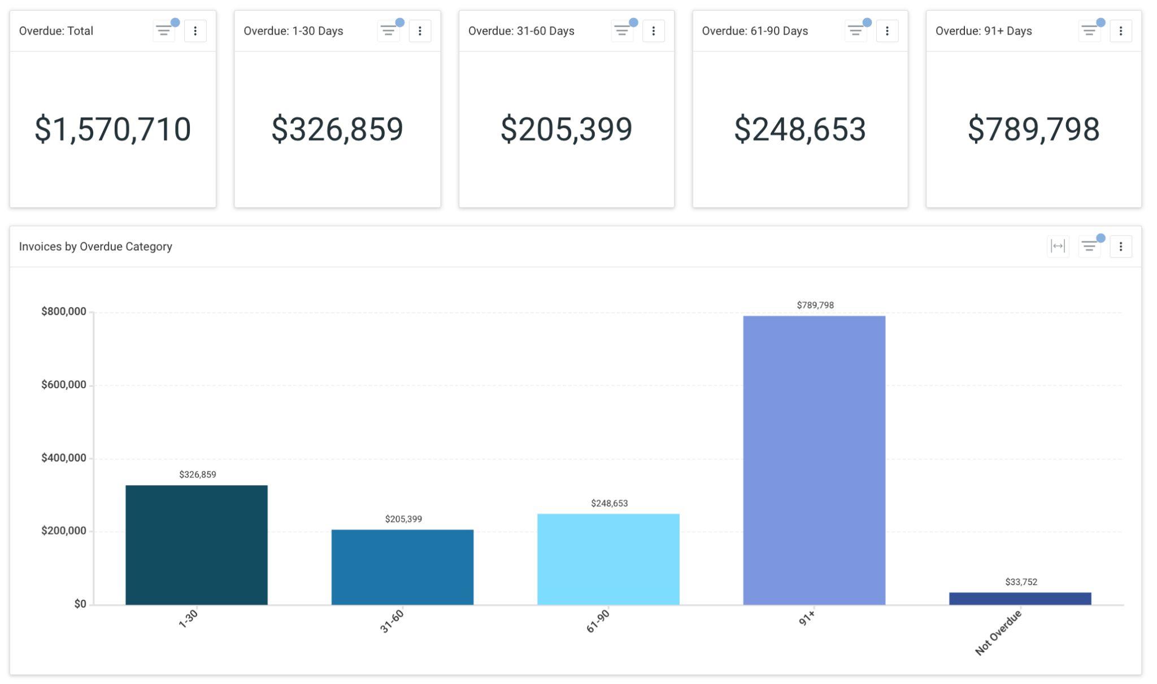
Task: Open more options on Overdue: 61-90 Days card
Action: 887,31
